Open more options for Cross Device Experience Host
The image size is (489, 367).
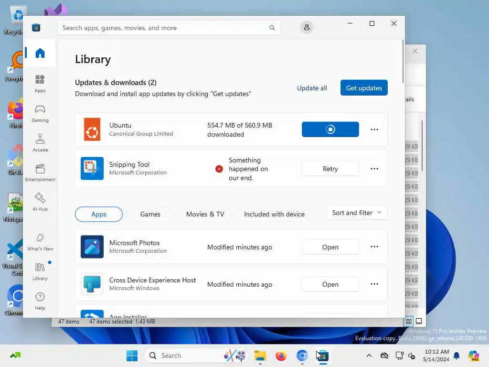click(374, 284)
